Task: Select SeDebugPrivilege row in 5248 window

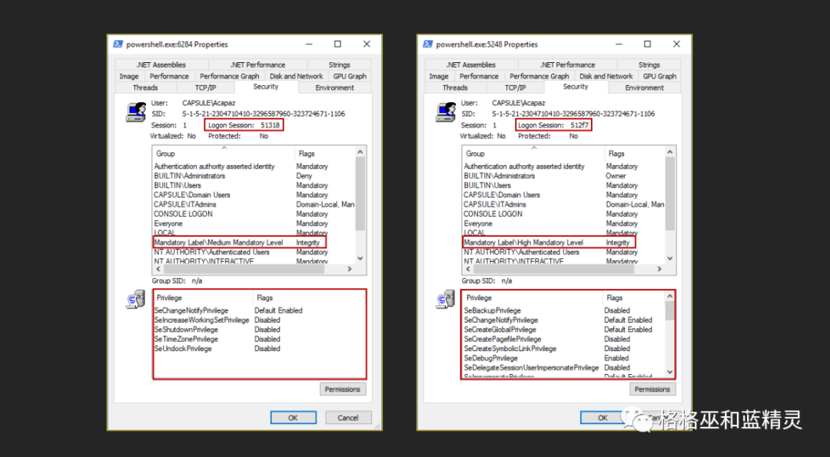Action: tap(564, 358)
